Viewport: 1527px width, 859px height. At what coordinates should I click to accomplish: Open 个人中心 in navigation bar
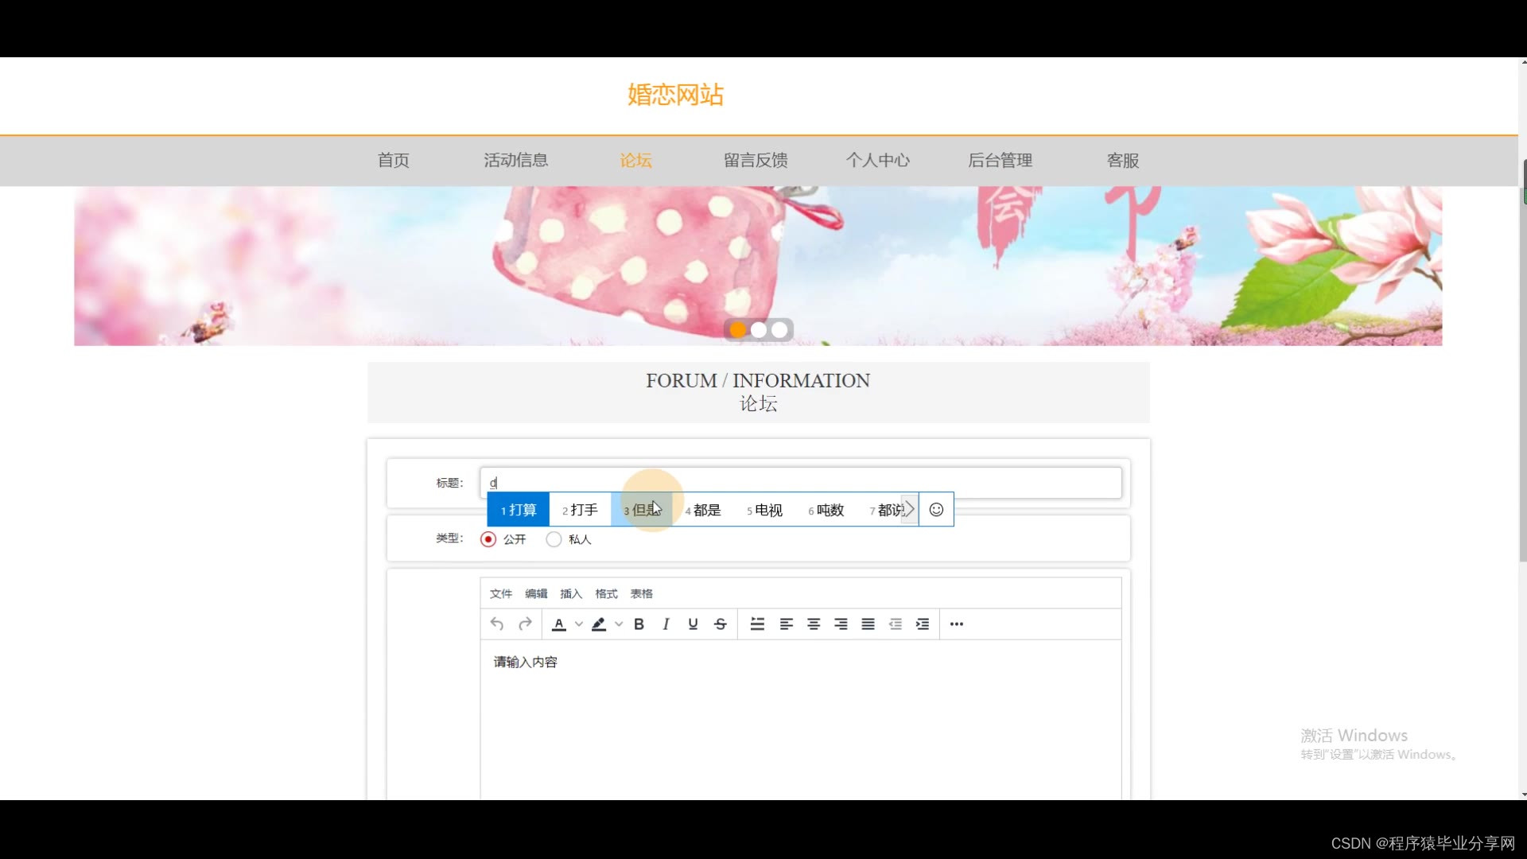[877, 161]
